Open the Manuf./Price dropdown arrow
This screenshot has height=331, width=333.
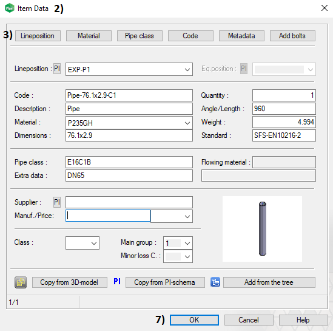click(187, 217)
